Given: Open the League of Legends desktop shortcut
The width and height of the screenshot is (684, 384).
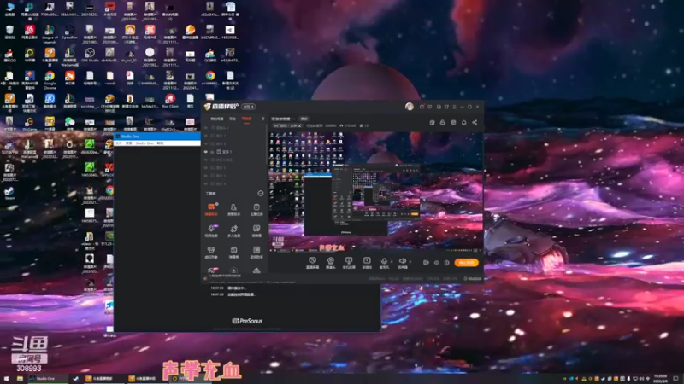Looking at the screenshot, I should point(50,34).
